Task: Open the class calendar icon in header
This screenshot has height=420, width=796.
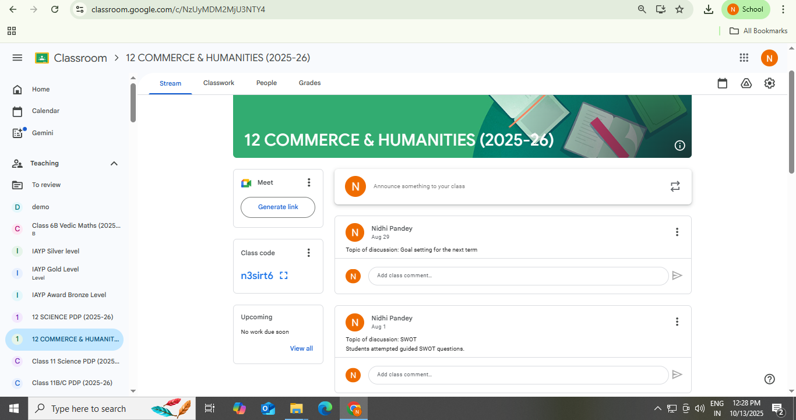Action: (x=723, y=83)
